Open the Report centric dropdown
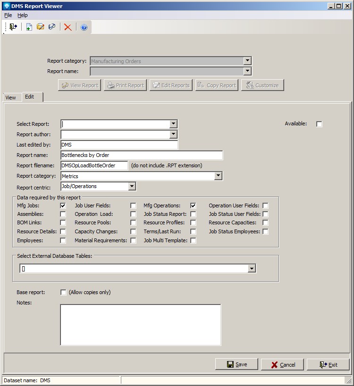 132,186
